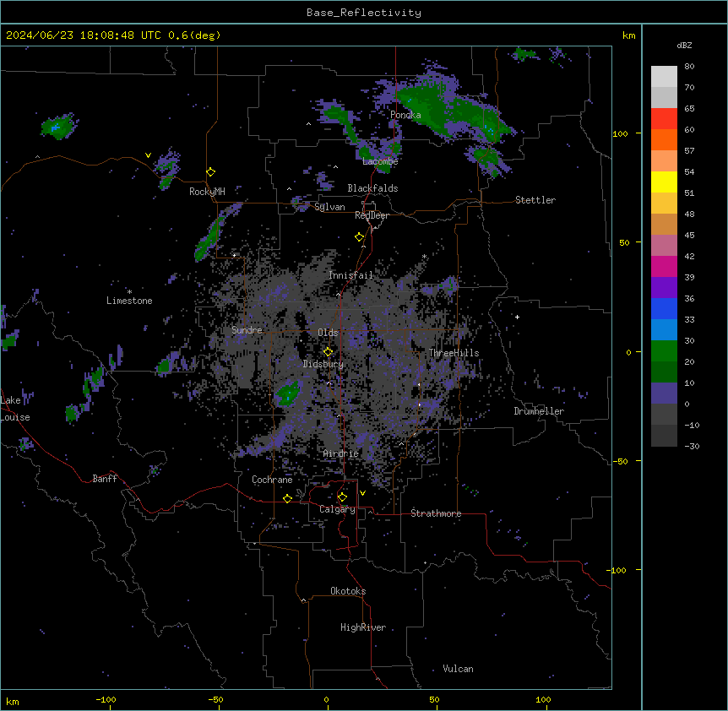Select the yellow v marker east of Calgary
The image size is (728, 711).
point(362,493)
